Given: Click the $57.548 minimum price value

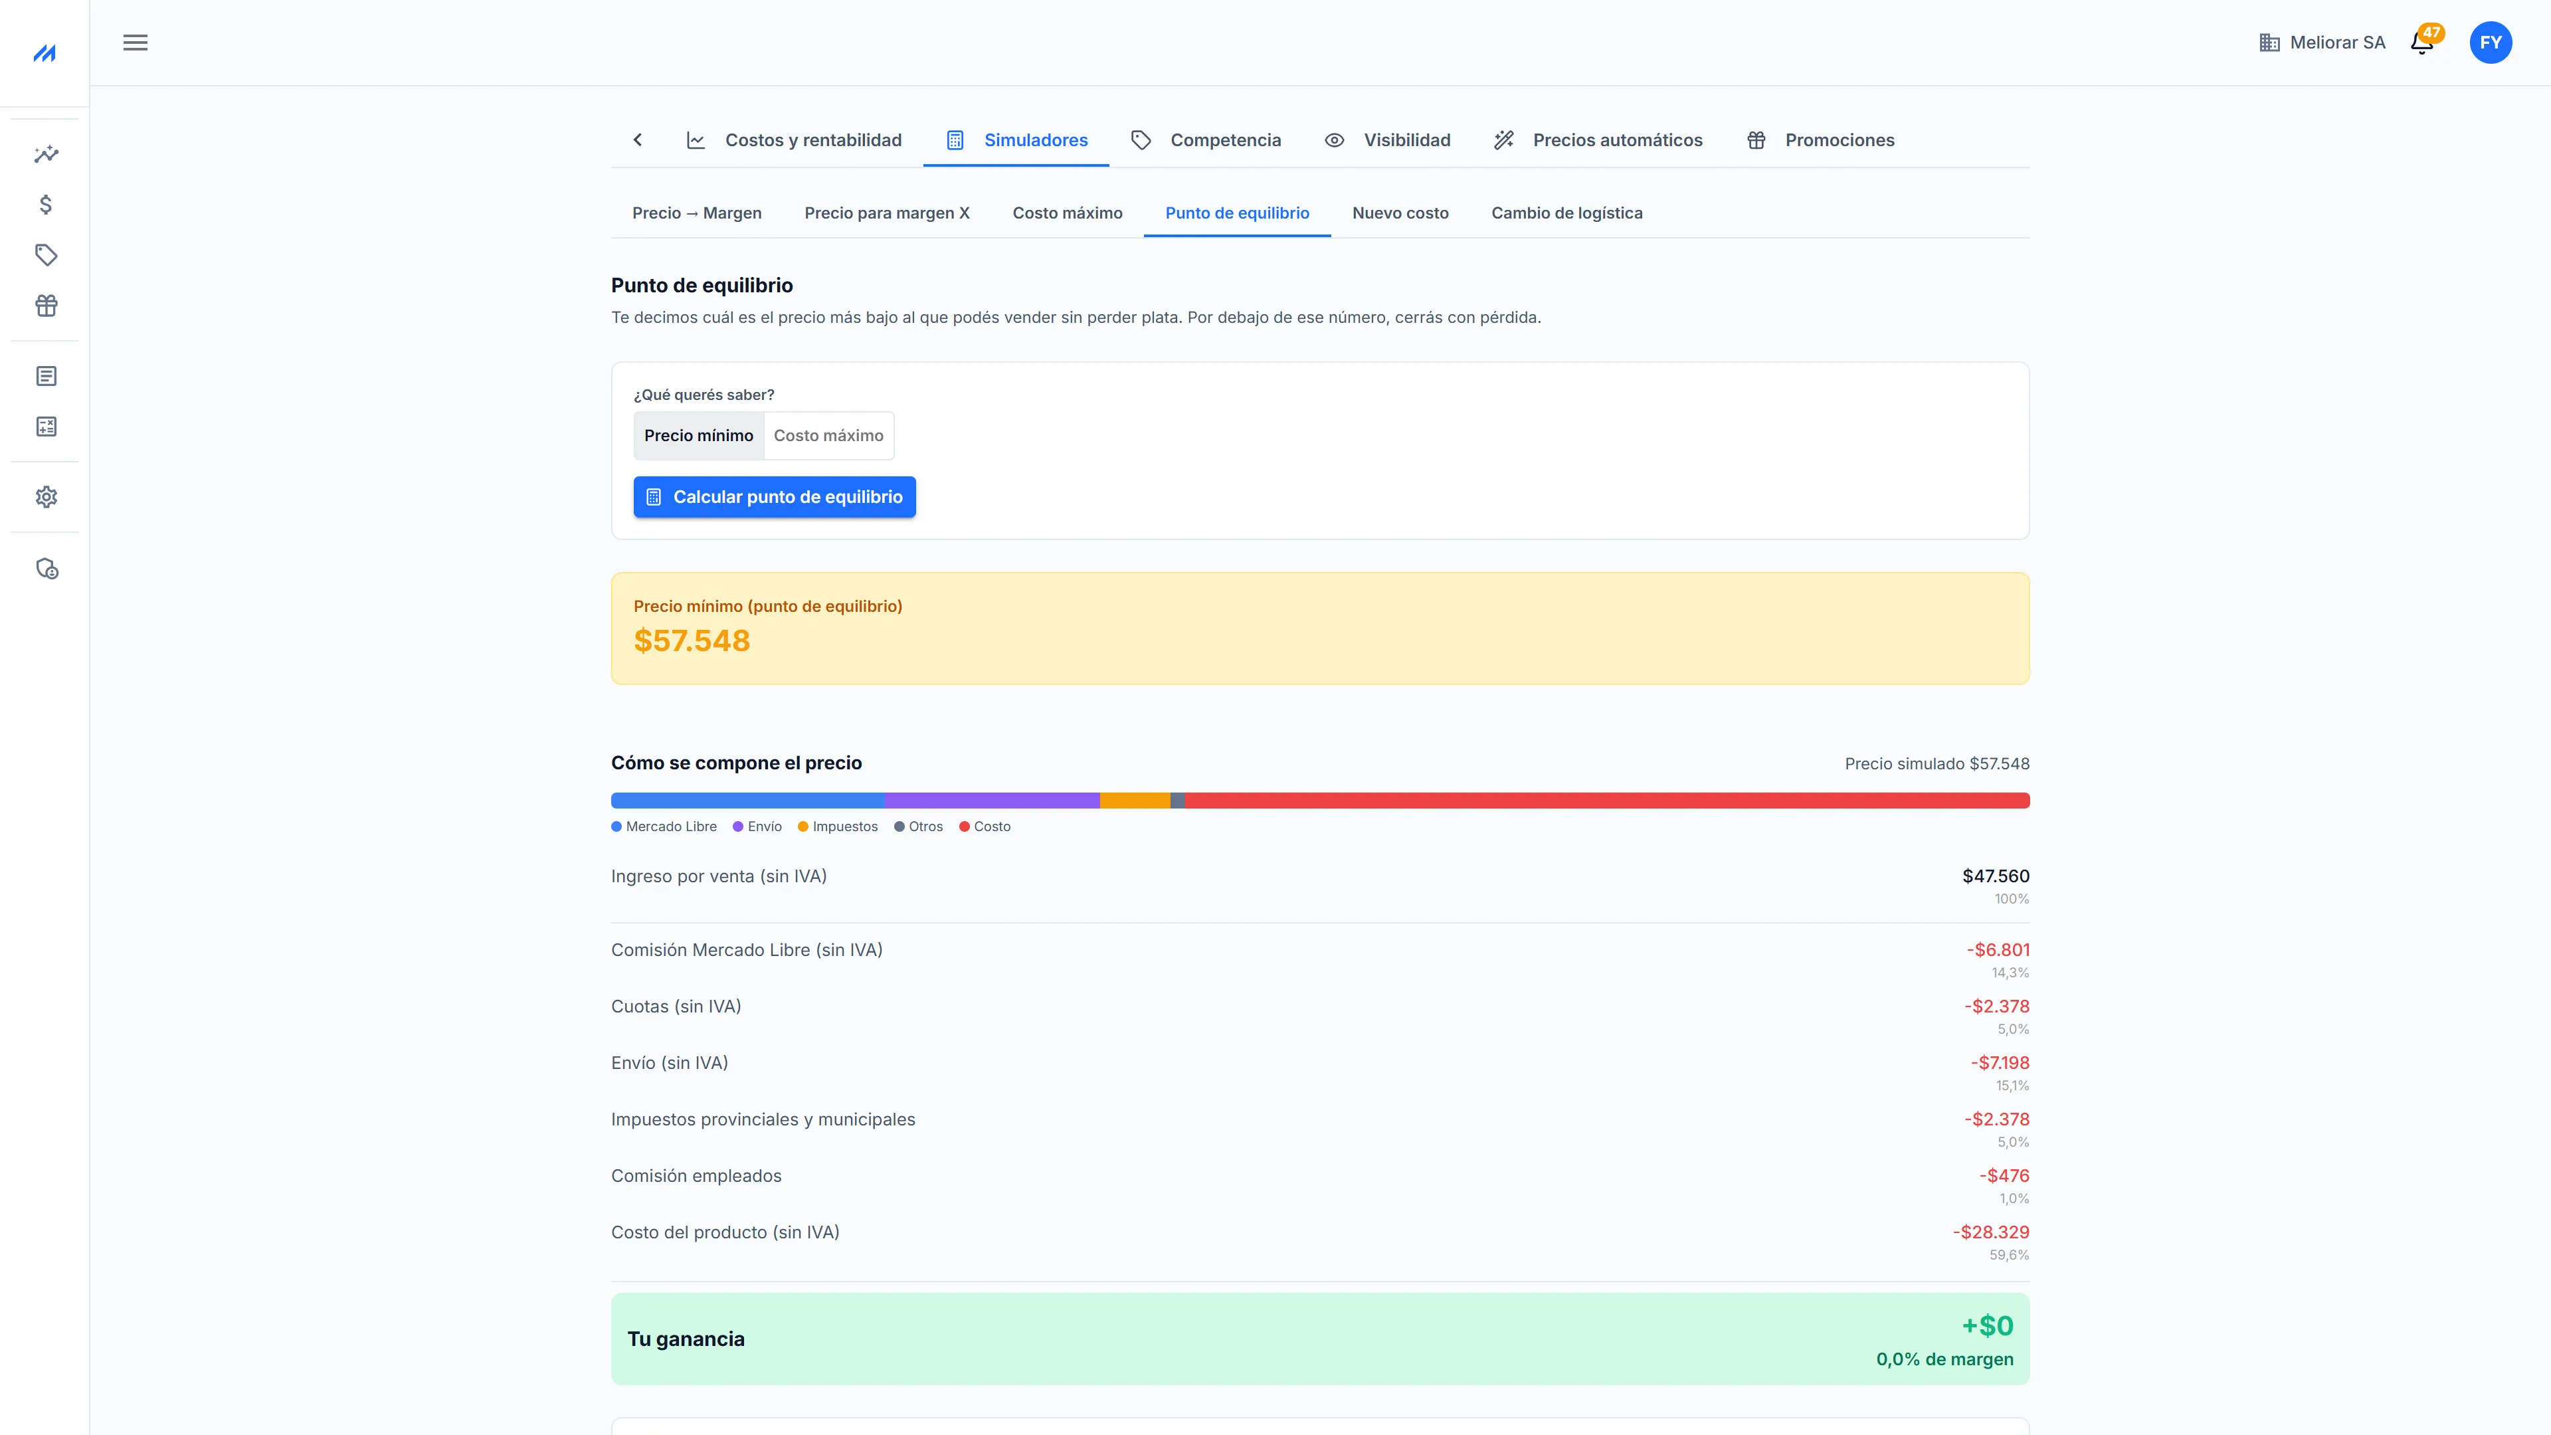Looking at the screenshot, I should (x=692, y=640).
